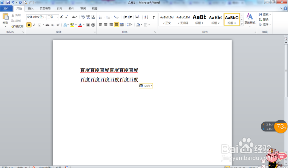Center the text alignment
The image size is (288, 168).
pos(106,25)
